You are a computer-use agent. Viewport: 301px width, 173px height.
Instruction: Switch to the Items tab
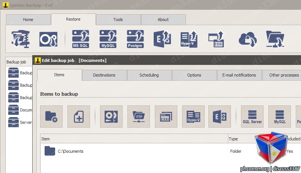point(59,75)
